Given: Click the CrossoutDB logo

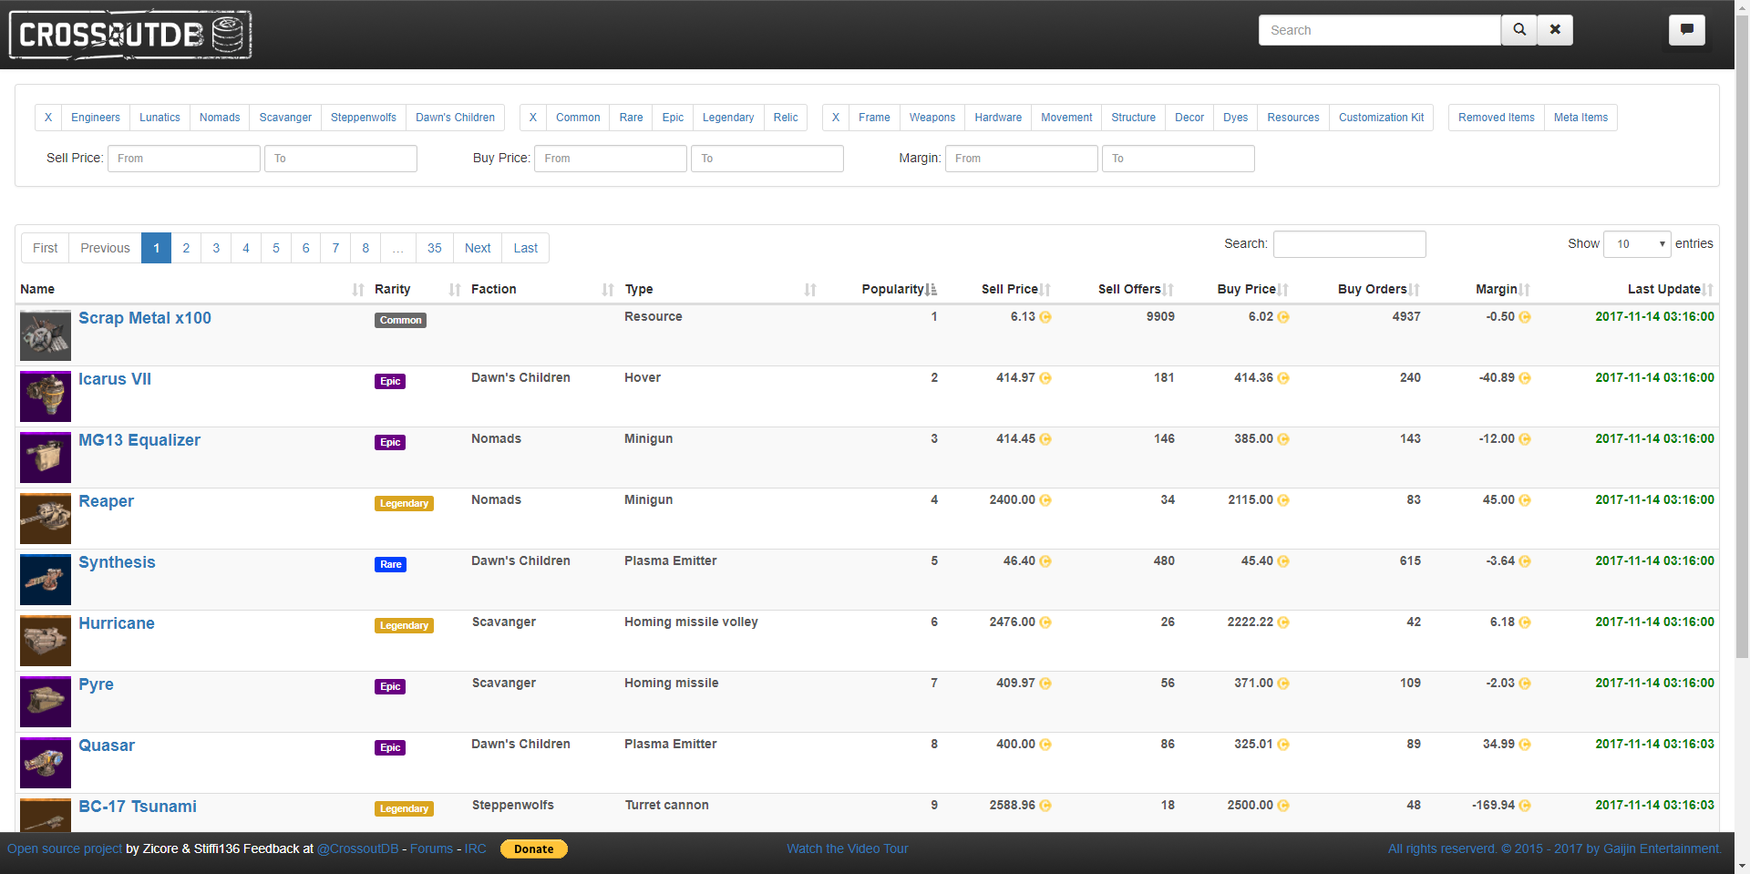Looking at the screenshot, I should (x=130, y=35).
